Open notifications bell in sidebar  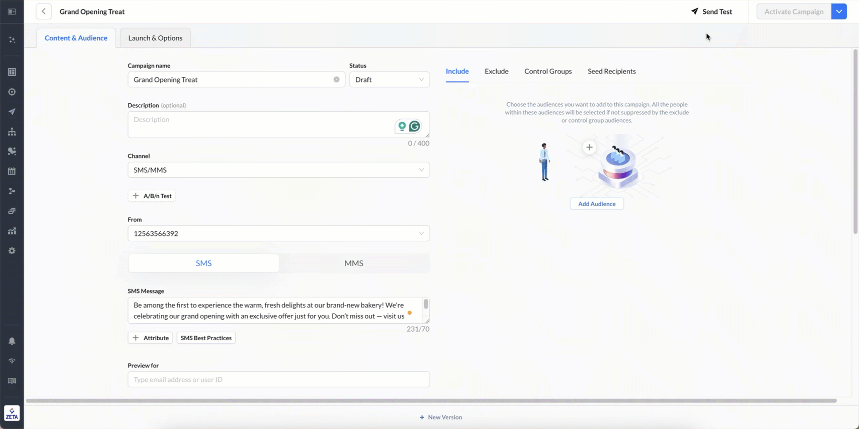[12, 341]
